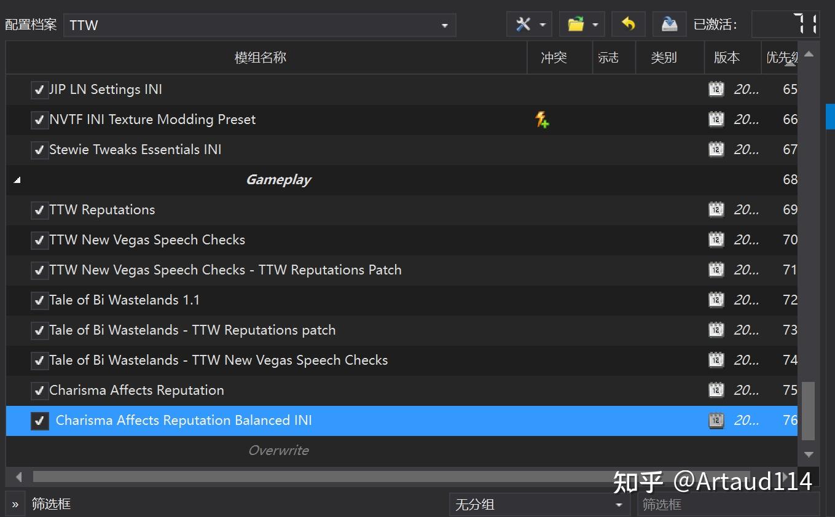Viewport: 835px width, 517px height.
Task: Click the calendar icon on Charisma Affects Reputation
Action: (x=716, y=390)
